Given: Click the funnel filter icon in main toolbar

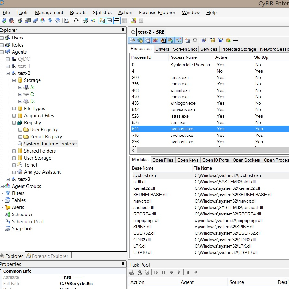Looking at the screenshot, I should coord(50,21).
